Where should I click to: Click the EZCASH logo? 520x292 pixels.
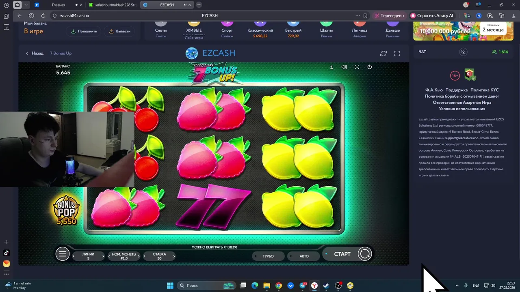point(210,53)
